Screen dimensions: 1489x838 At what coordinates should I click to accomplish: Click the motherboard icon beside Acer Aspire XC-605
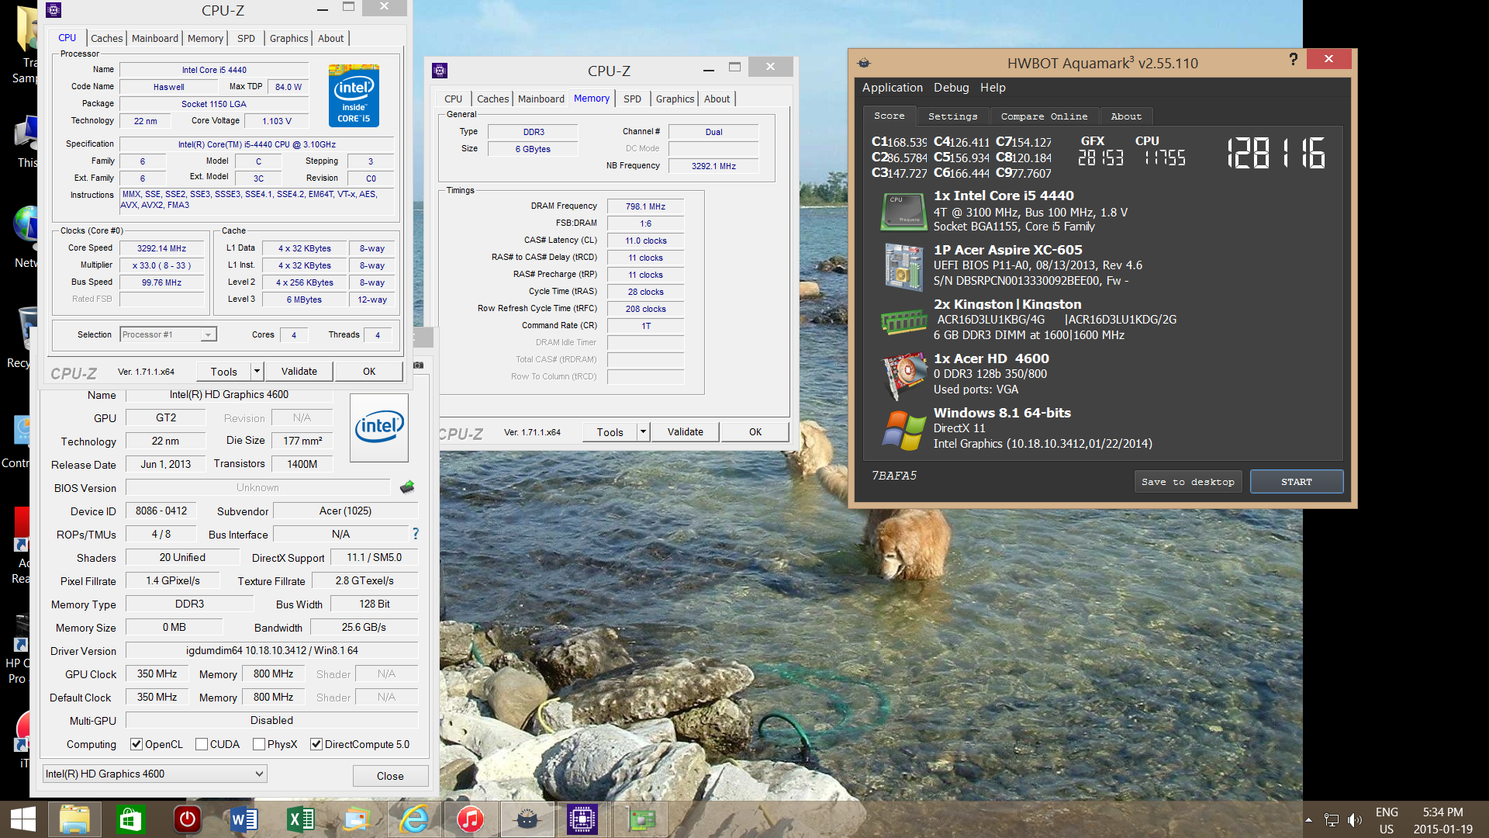pyautogui.click(x=903, y=266)
